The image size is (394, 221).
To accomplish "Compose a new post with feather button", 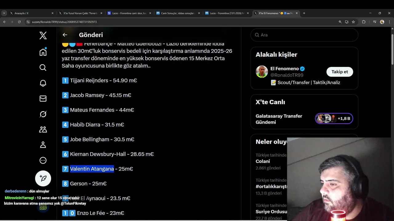I will coord(43,178).
